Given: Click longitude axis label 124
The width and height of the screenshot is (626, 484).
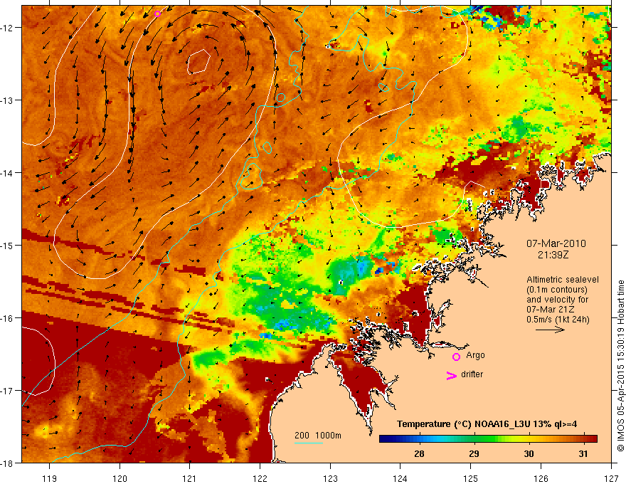Looking at the screenshot, I should [400, 478].
